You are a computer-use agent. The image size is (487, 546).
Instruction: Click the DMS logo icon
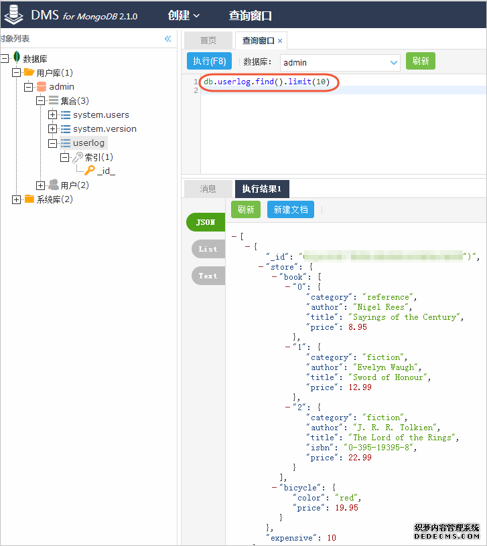tap(13, 15)
